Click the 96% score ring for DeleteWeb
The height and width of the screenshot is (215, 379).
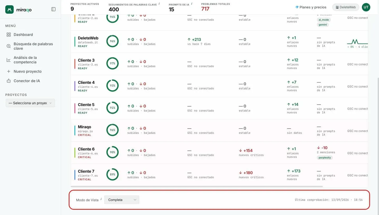click(112, 41)
